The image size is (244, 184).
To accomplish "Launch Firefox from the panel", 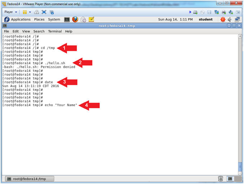I will tap(75, 19).
